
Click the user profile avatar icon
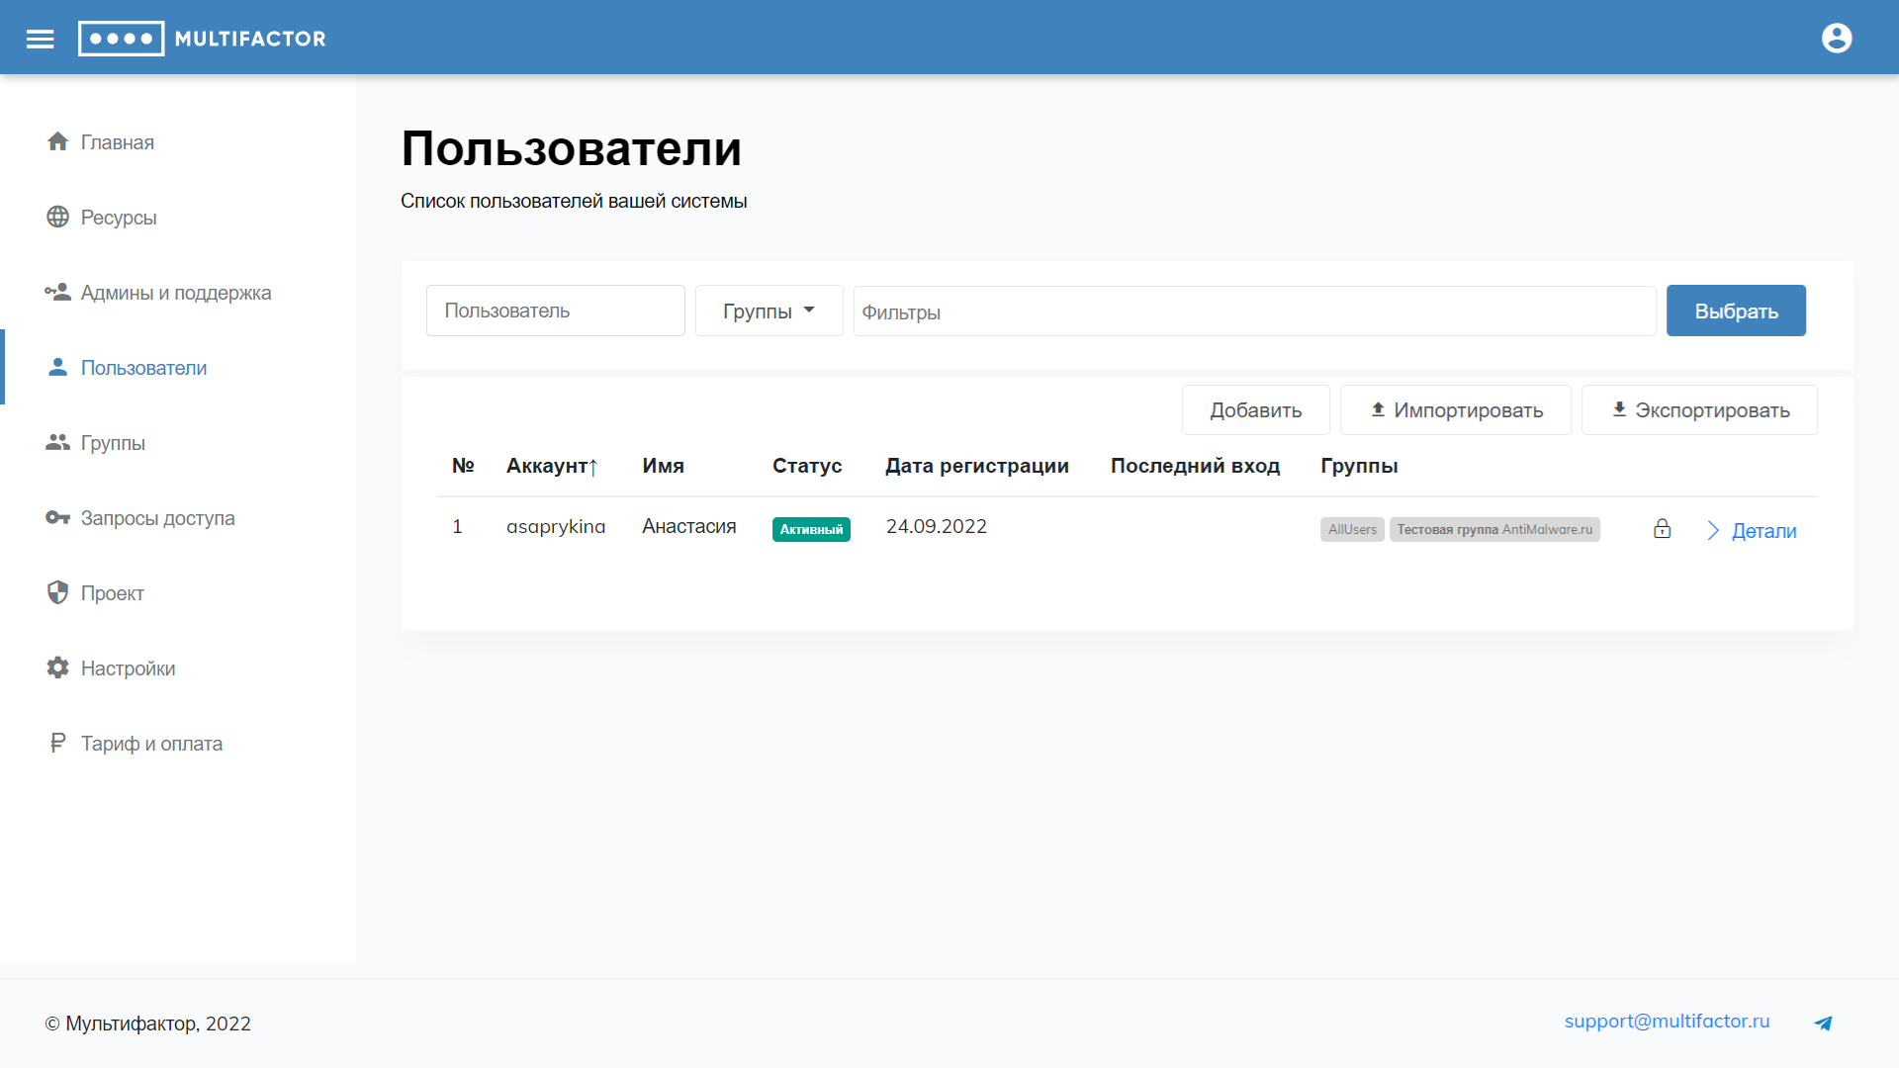click(x=1837, y=39)
